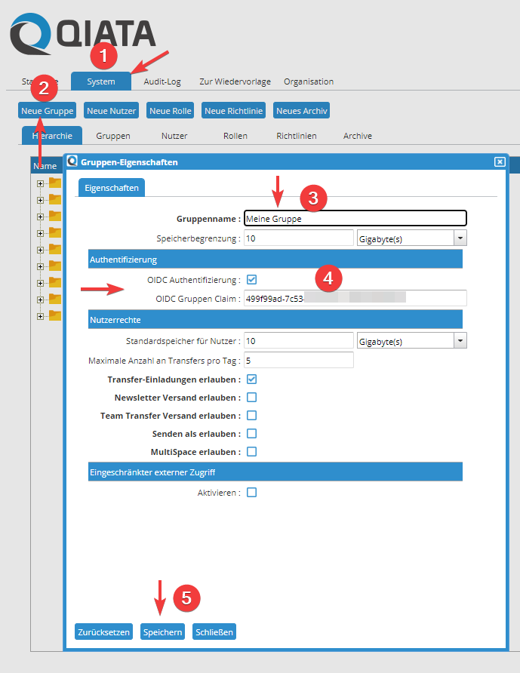The width and height of the screenshot is (520, 673).
Task: Click the Zurücksetzen button
Action: point(104,632)
